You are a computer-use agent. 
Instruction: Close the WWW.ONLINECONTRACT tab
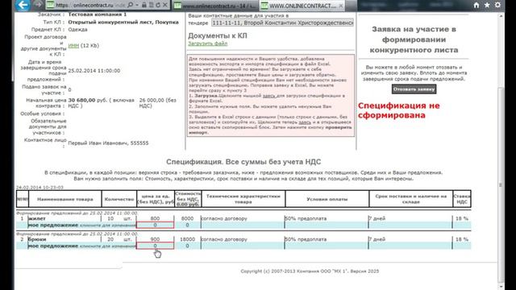341,6
